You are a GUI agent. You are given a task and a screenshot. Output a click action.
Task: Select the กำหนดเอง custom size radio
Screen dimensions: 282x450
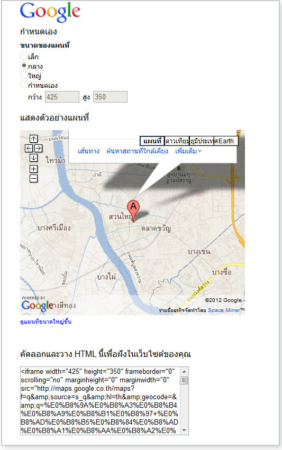point(24,85)
